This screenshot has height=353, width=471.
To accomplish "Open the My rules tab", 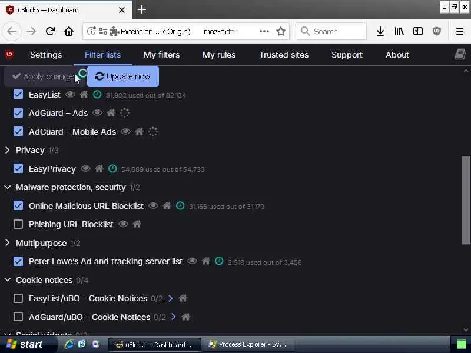I will 219,55.
